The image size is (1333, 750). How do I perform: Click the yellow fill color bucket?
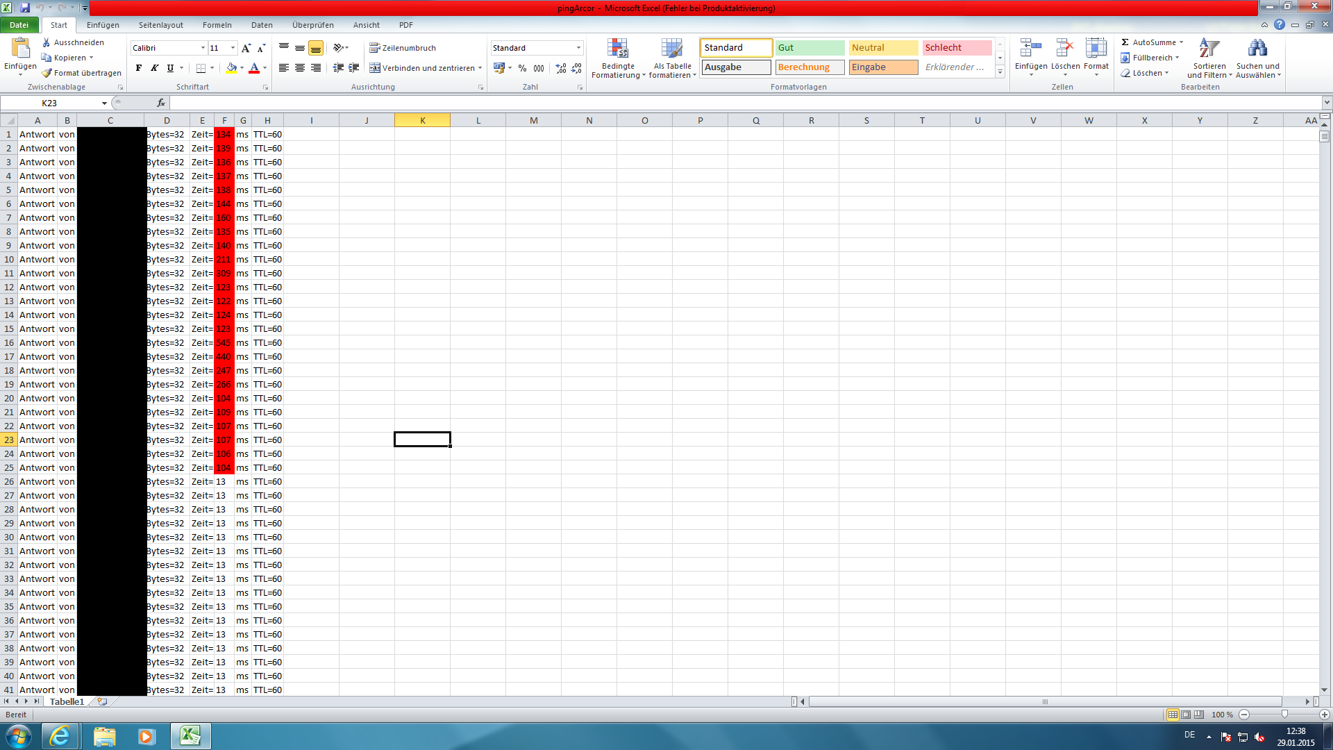(x=231, y=68)
